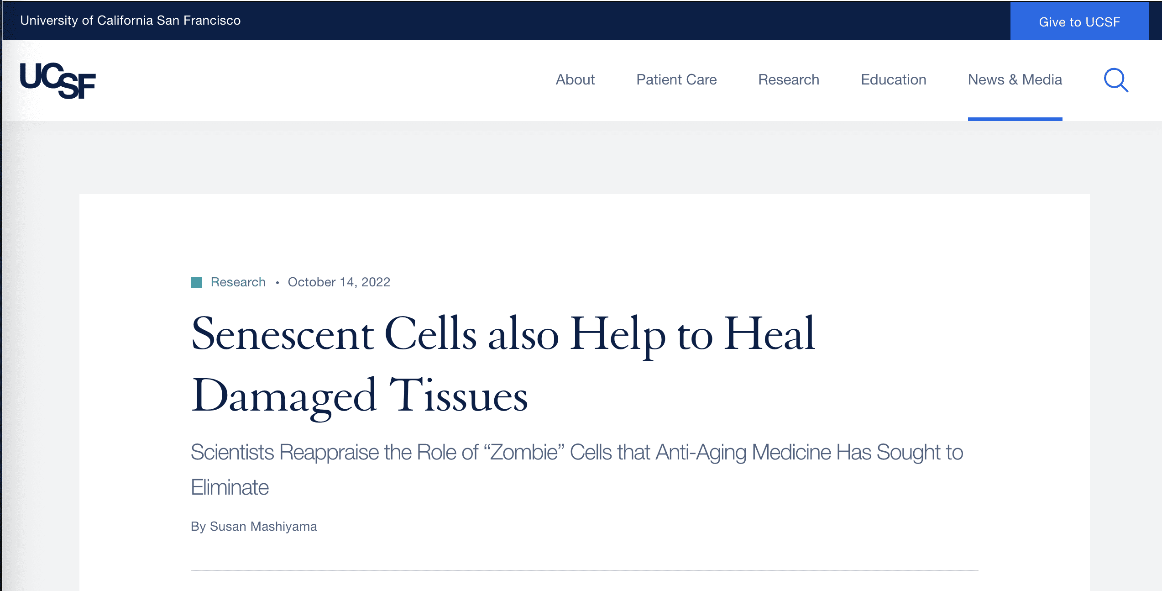Click the teal category square
1162x591 pixels.
(x=196, y=282)
